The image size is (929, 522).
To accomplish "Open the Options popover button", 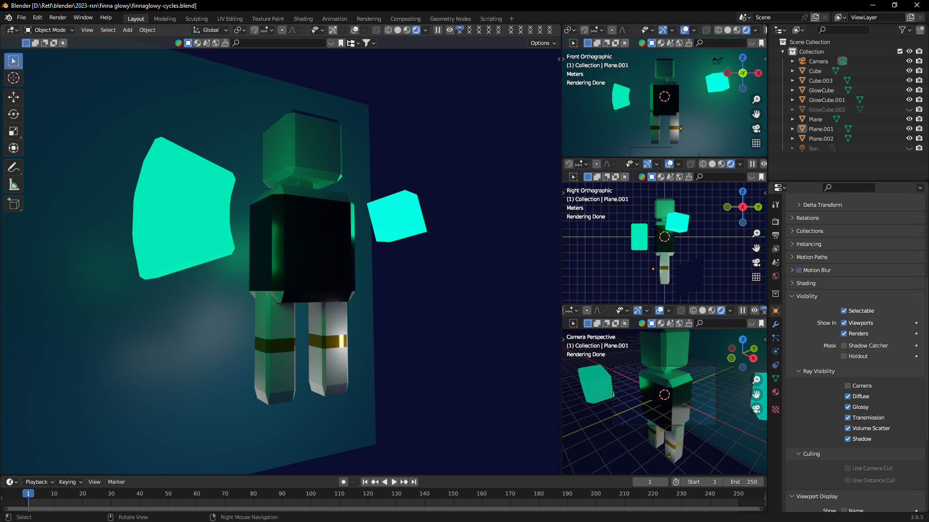I will (542, 43).
